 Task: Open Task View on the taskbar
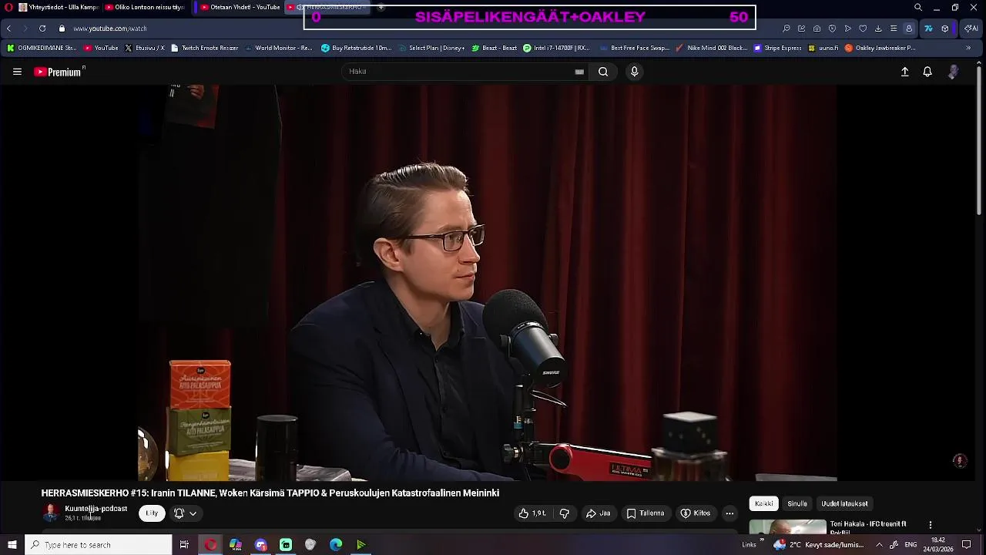[x=184, y=545]
